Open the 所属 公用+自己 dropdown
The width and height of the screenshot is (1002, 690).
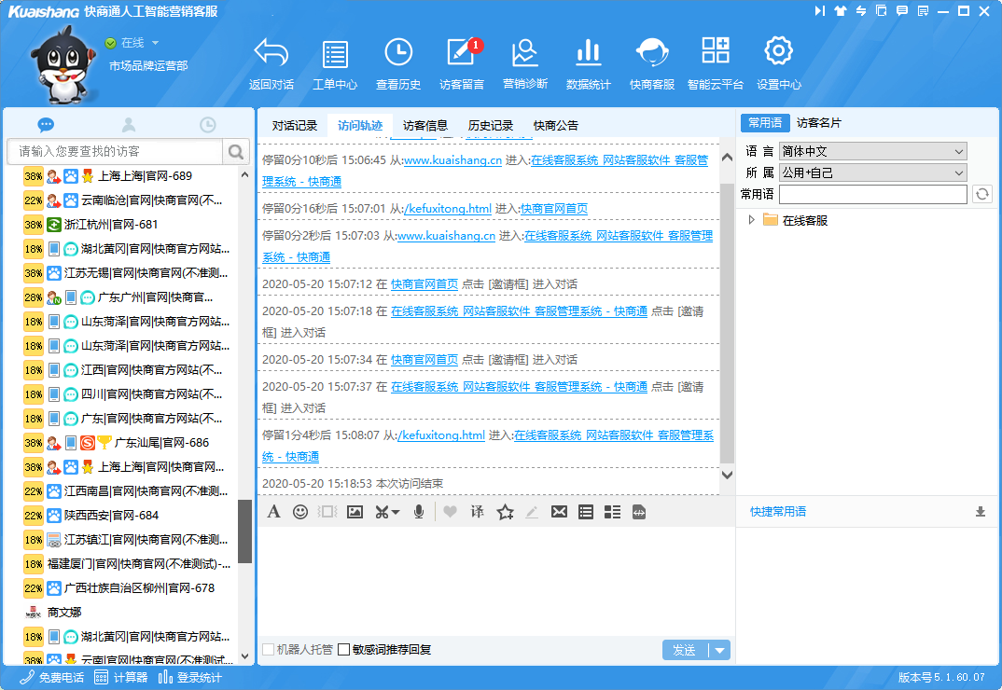click(872, 172)
